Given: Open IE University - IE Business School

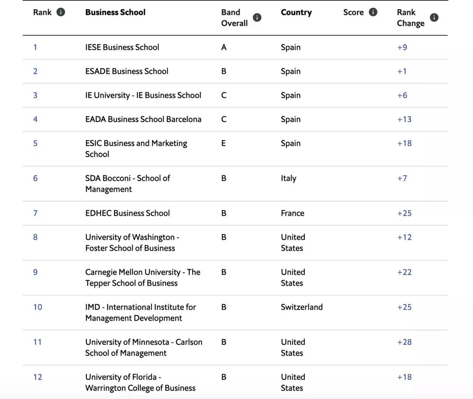Looking at the screenshot, I should pyautogui.click(x=143, y=95).
